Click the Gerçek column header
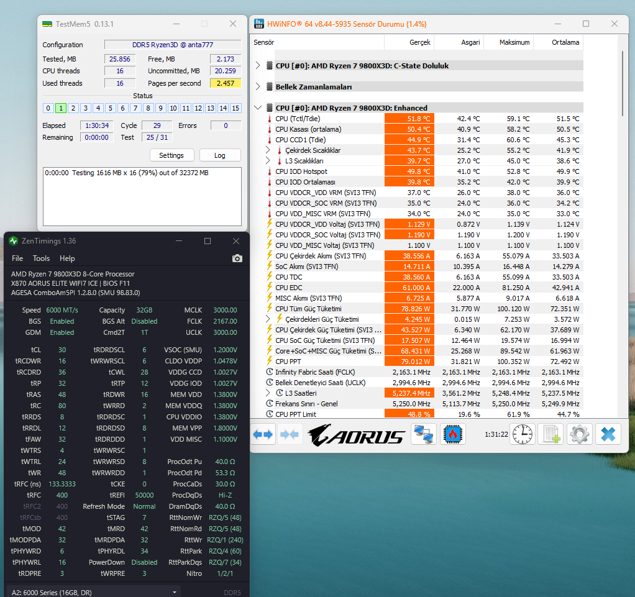The image size is (635, 597). pos(409,42)
